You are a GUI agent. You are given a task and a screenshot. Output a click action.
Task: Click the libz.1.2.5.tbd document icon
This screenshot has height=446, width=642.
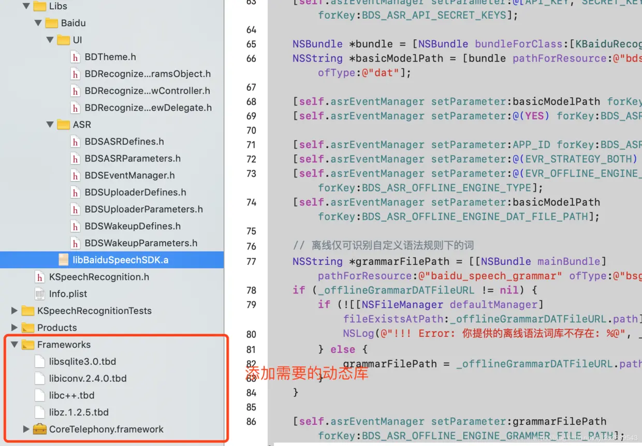[40, 412]
